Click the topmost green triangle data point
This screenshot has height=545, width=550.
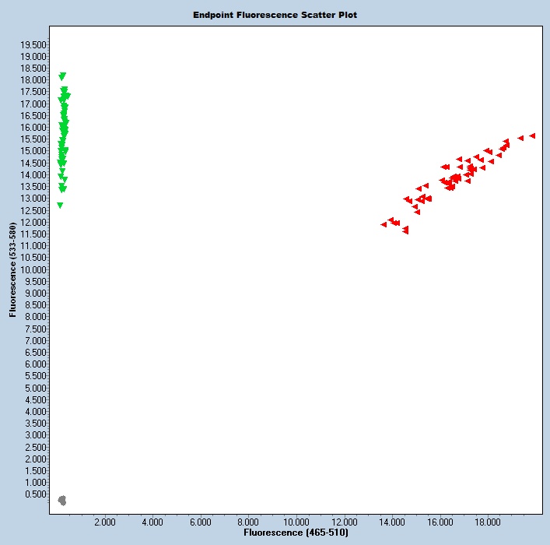62,76
